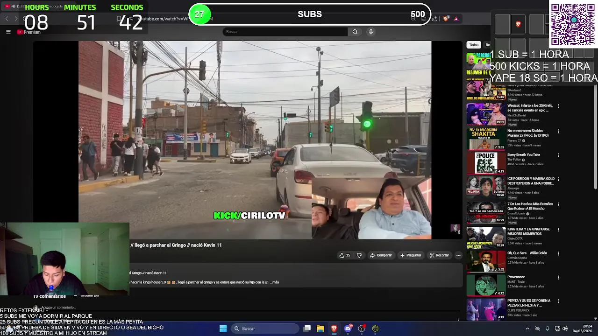The height and width of the screenshot is (336, 598).
Task: Open the El Mencho top 7 thumbnail
Action: pos(486,212)
